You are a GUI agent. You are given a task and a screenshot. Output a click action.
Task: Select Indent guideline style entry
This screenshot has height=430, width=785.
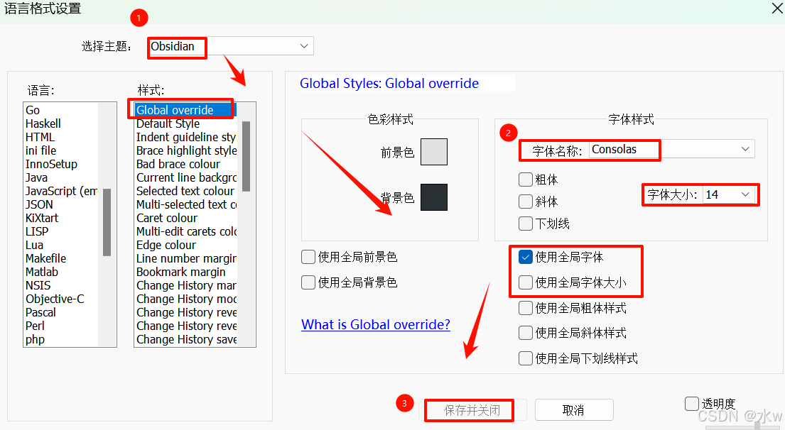(185, 137)
